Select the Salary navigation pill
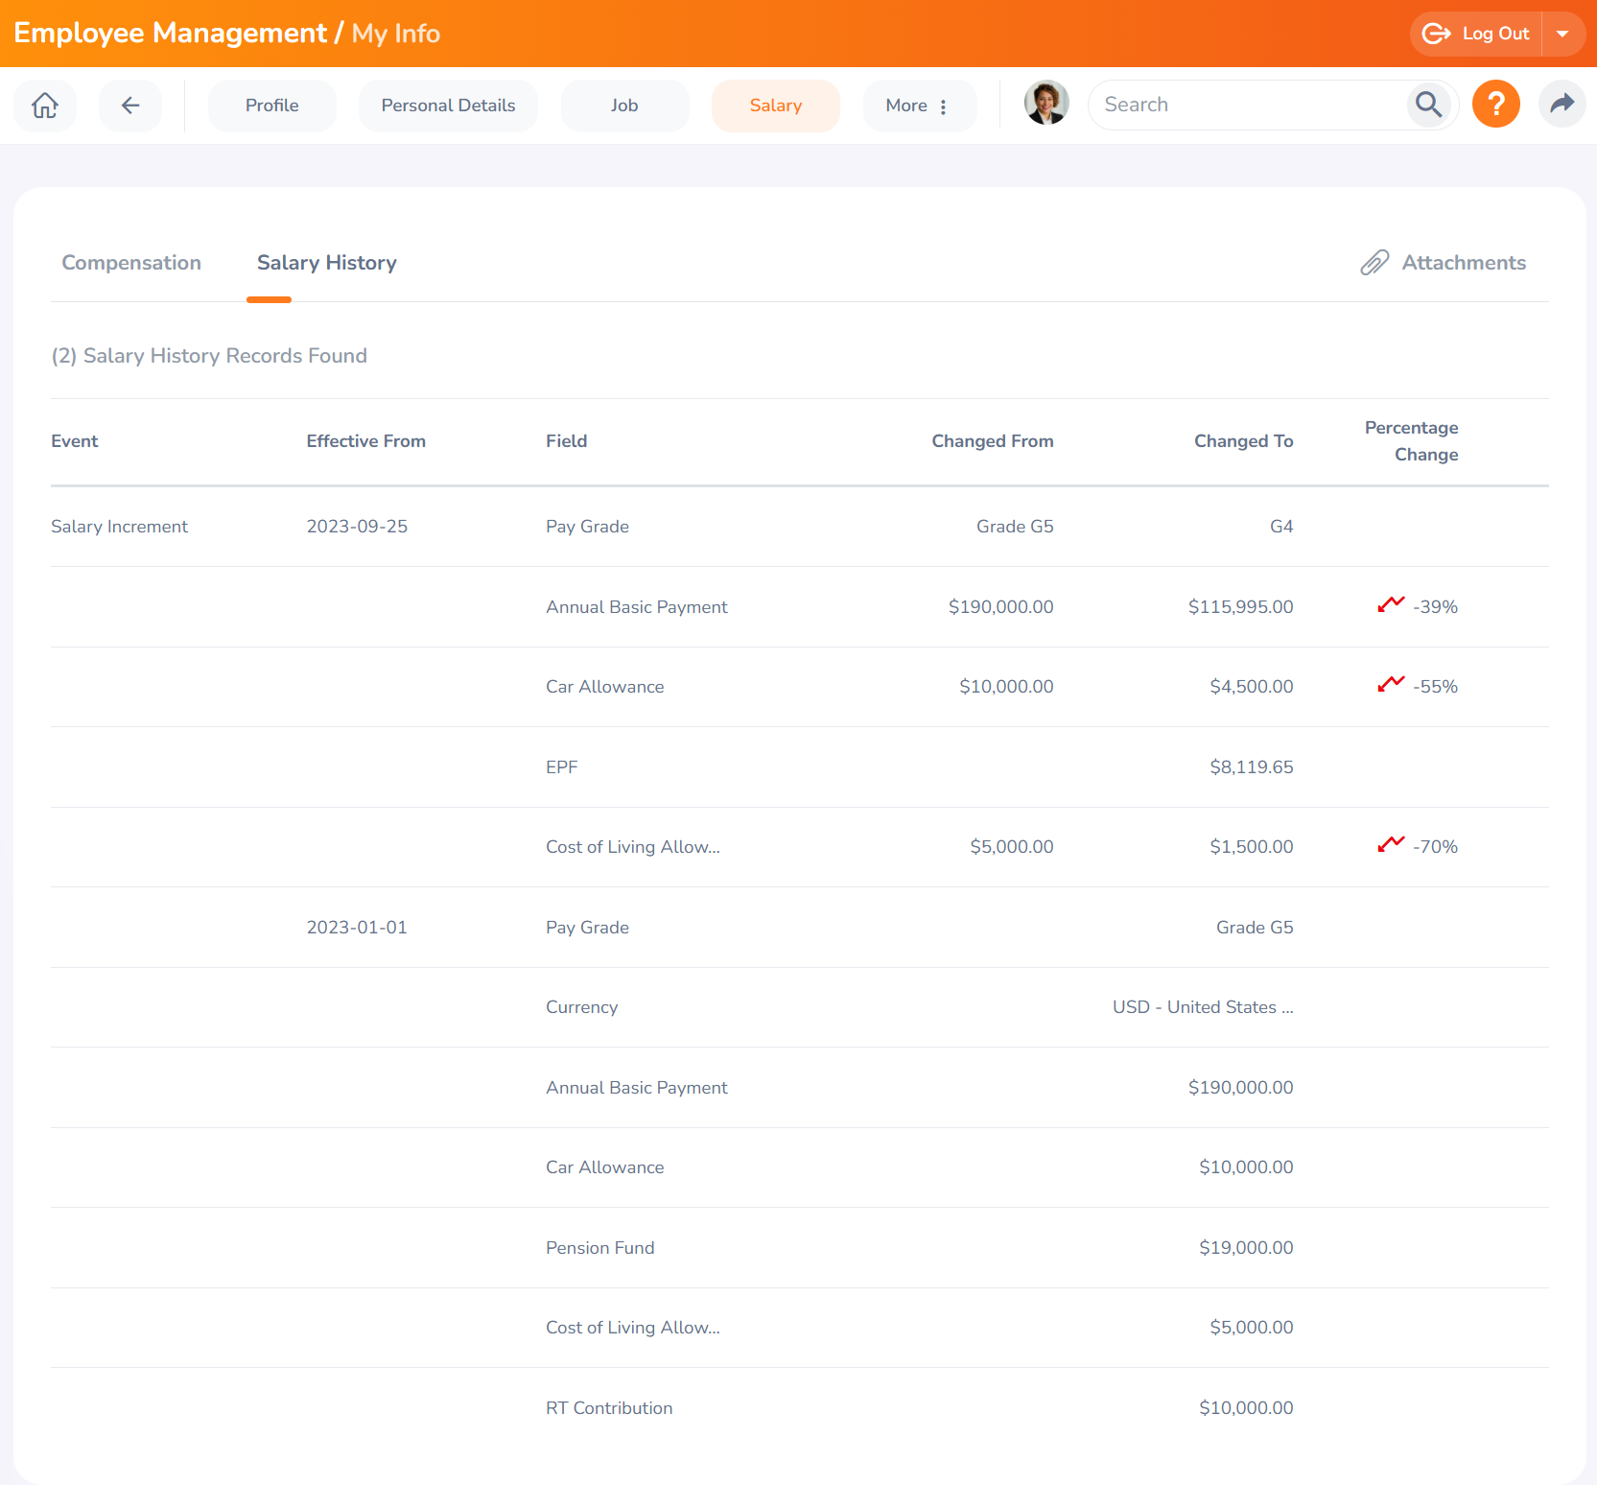The image size is (1597, 1485). pyautogui.click(x=775, y=106)
